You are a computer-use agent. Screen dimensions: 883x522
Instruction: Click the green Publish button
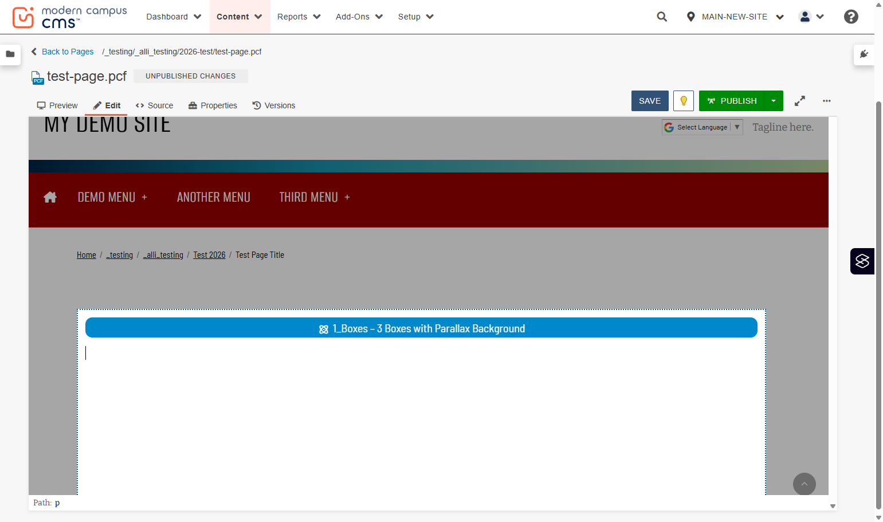click(x=732, y=101)
